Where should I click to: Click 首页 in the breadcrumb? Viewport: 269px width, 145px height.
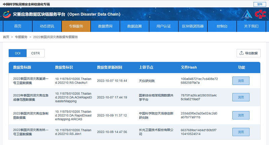tap(6, 37)
